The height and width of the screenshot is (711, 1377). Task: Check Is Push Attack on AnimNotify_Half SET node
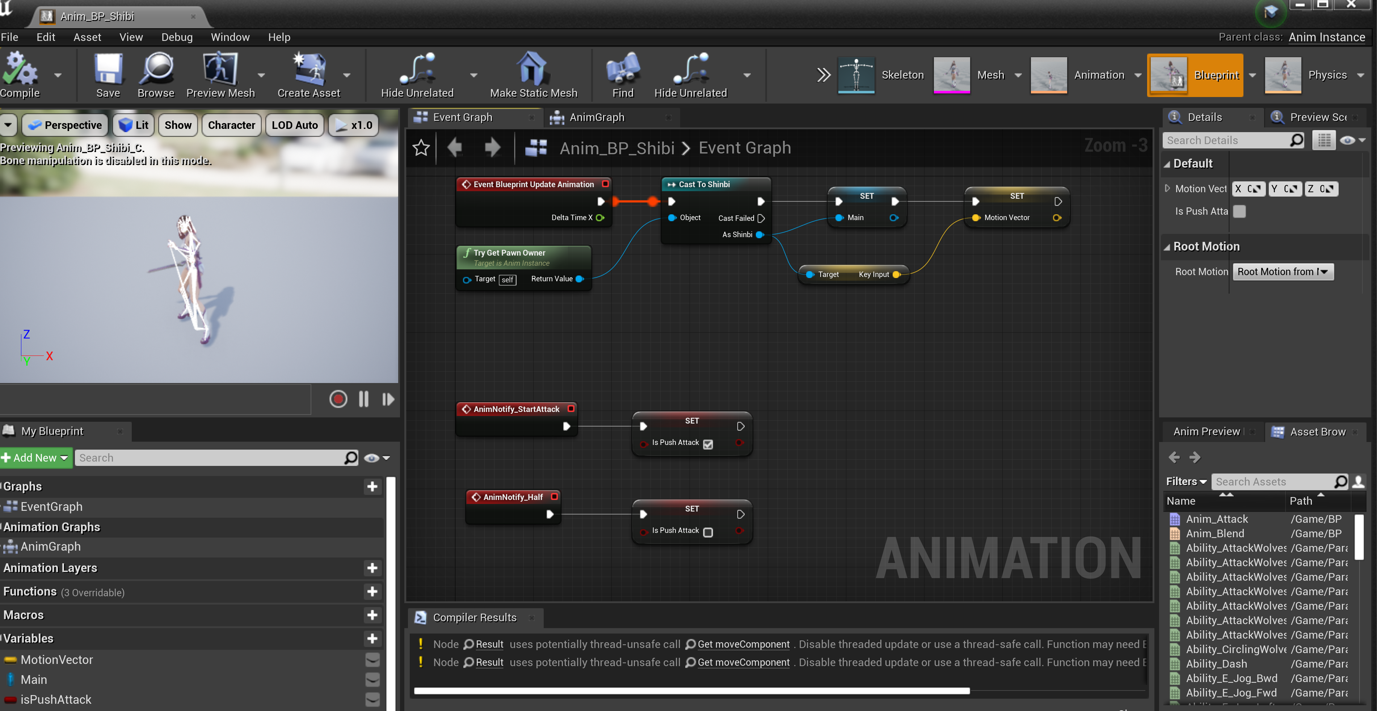(x=708, y=532)
